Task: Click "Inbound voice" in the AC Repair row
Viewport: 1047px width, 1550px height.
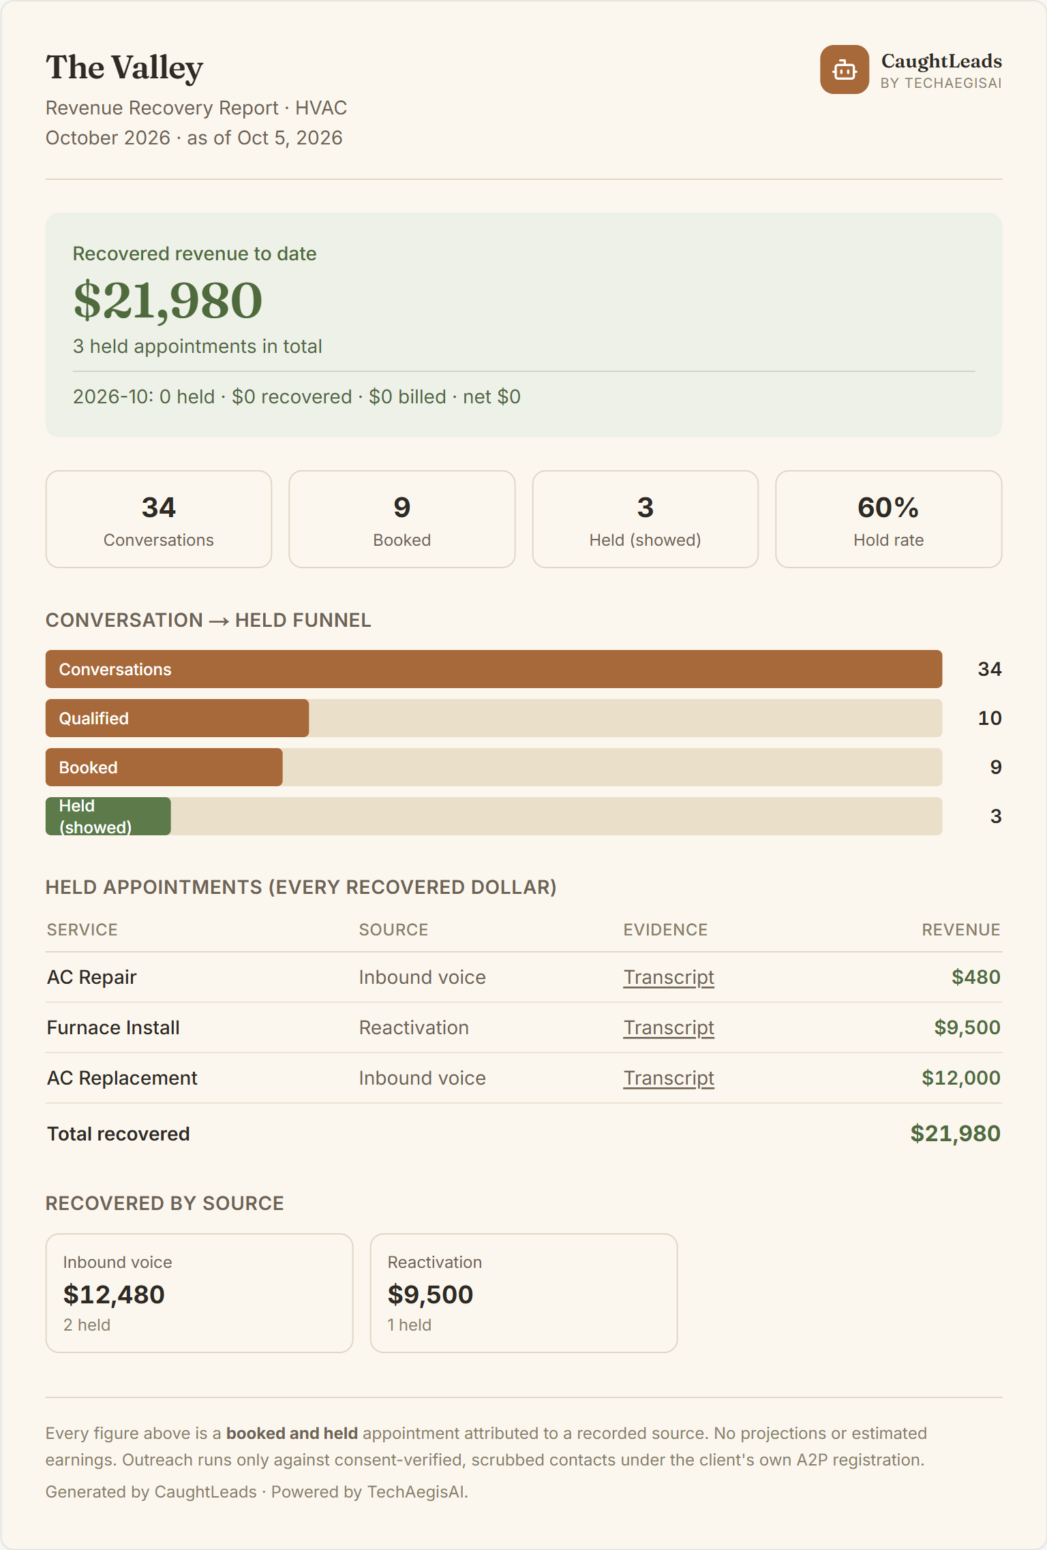Action: tap(423, 977)
